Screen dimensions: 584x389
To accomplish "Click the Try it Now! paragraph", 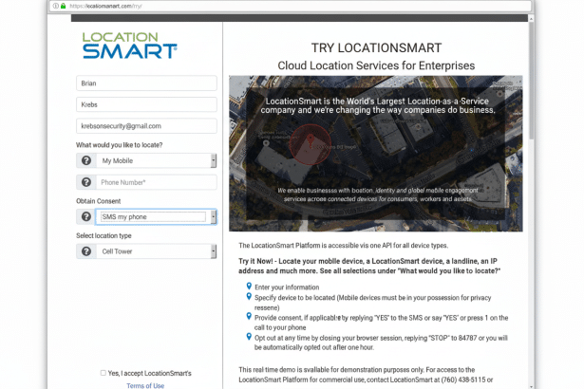I will point(369,266).
